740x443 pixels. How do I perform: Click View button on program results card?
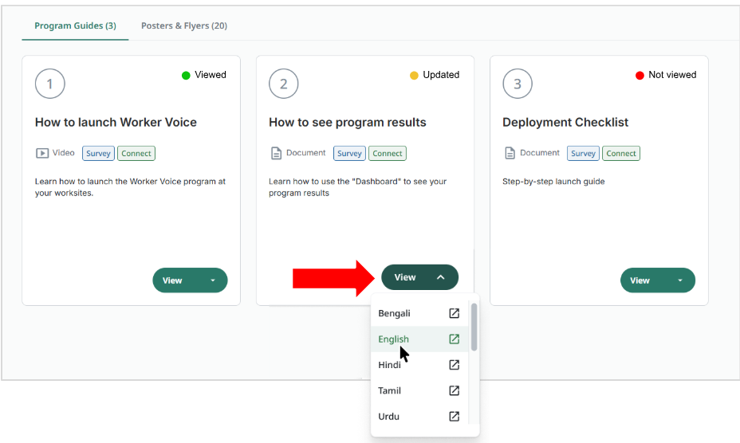pos(419,277)
